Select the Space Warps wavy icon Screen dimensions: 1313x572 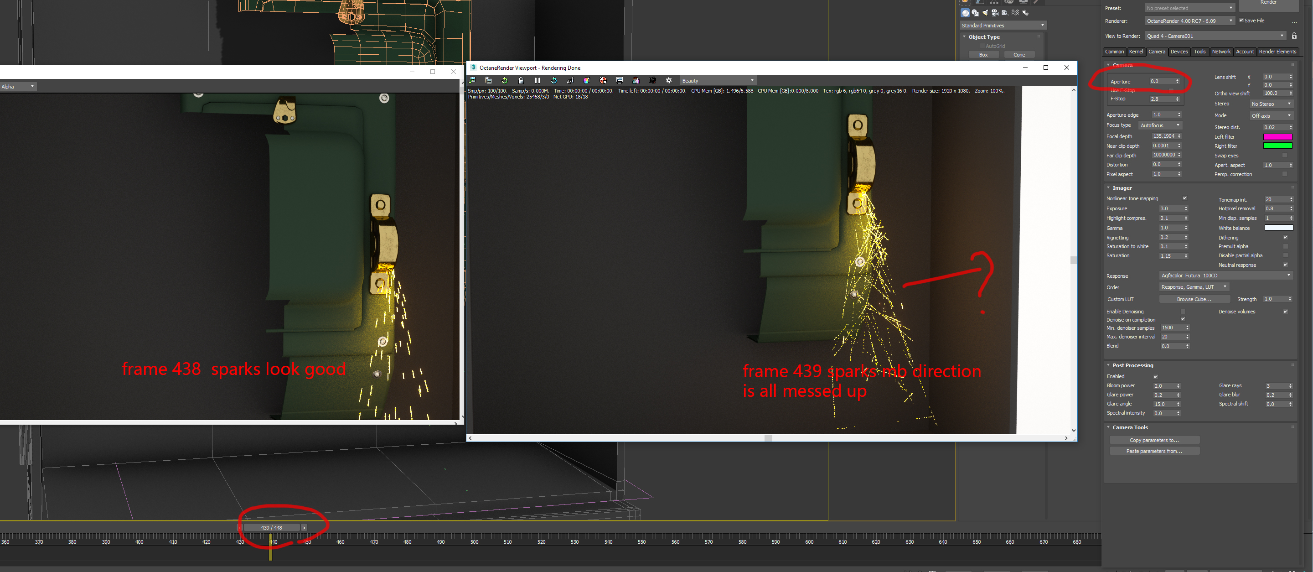(x=1015, y=13)
